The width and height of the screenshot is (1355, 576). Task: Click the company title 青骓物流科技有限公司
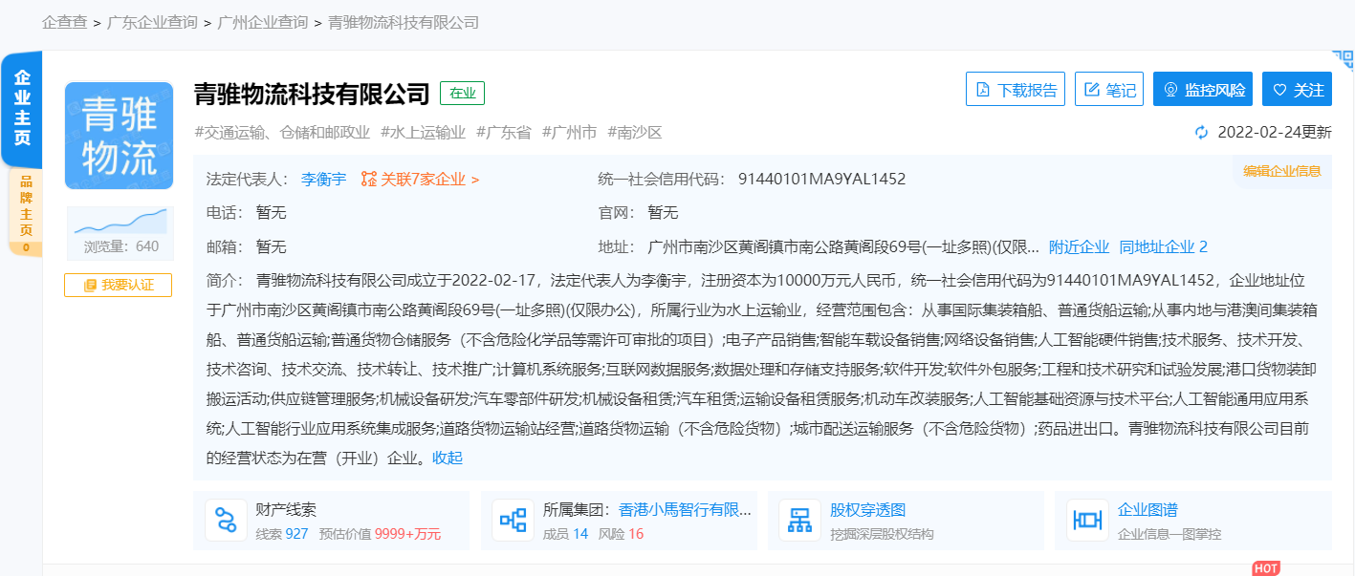pyautogui.click(x=313, y=93)
